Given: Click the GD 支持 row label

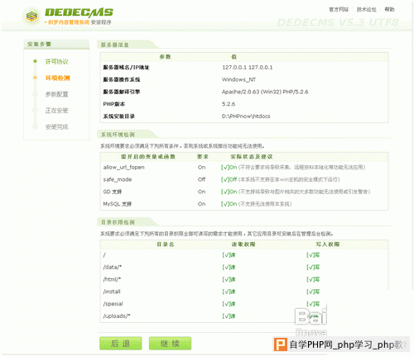Looking at the screenshot, I should (x=113, y=192).
